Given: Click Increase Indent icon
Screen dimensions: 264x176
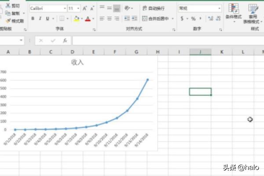Looking at the screenshot, I should click(134, 18).
